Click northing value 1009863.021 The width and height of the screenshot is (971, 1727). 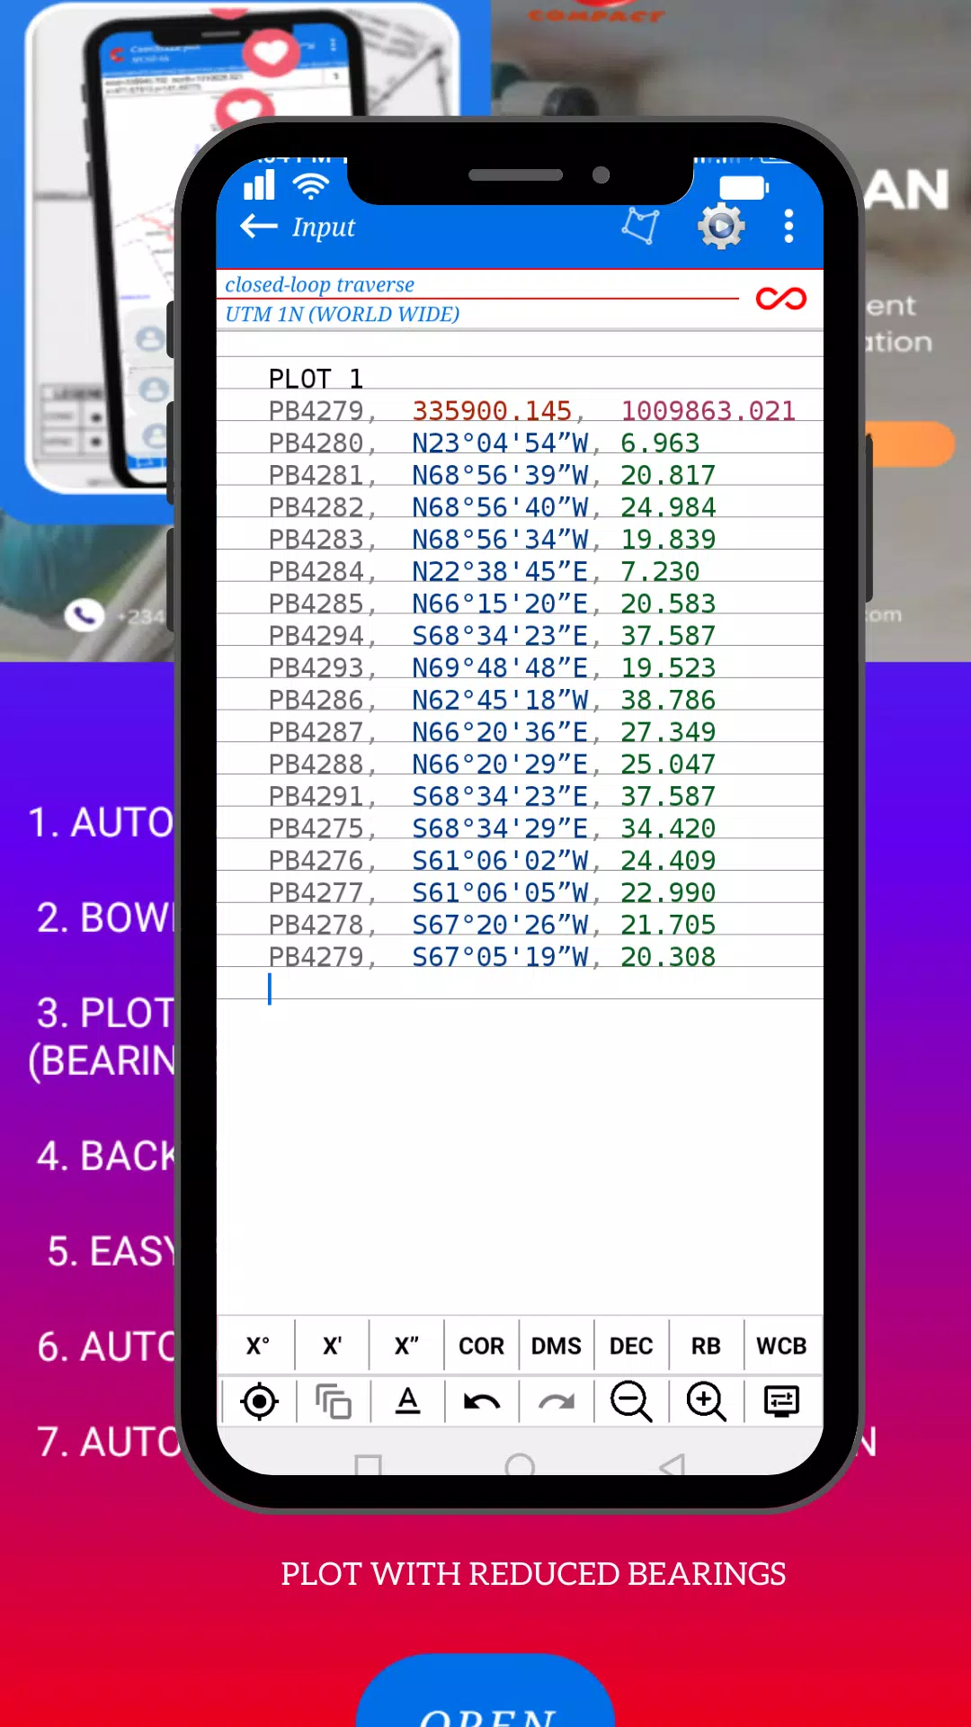(x=708, y=411)
